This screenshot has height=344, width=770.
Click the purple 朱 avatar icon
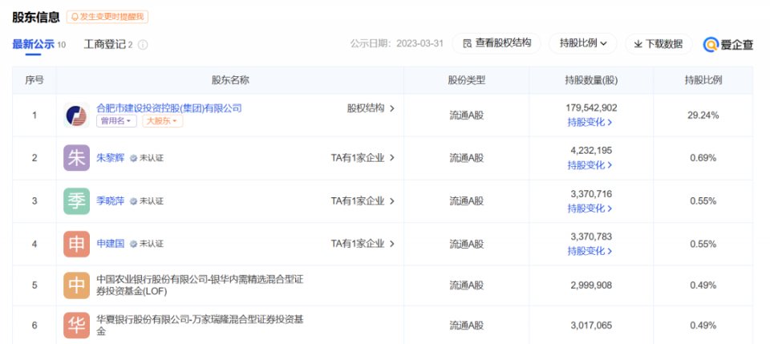[77, 158]
